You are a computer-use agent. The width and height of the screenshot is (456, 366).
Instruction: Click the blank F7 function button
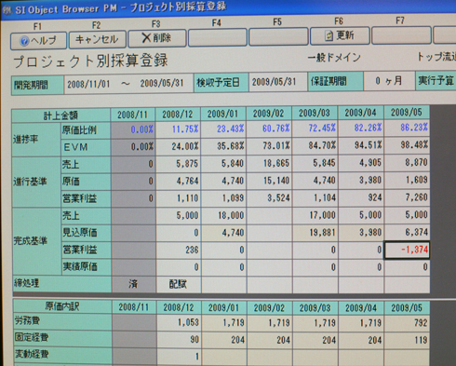[401, 35]
